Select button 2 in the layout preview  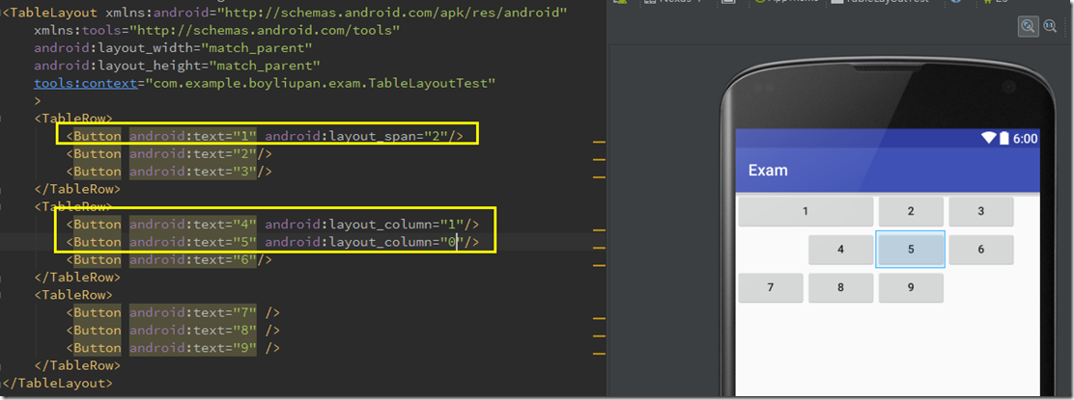[910, 211]
